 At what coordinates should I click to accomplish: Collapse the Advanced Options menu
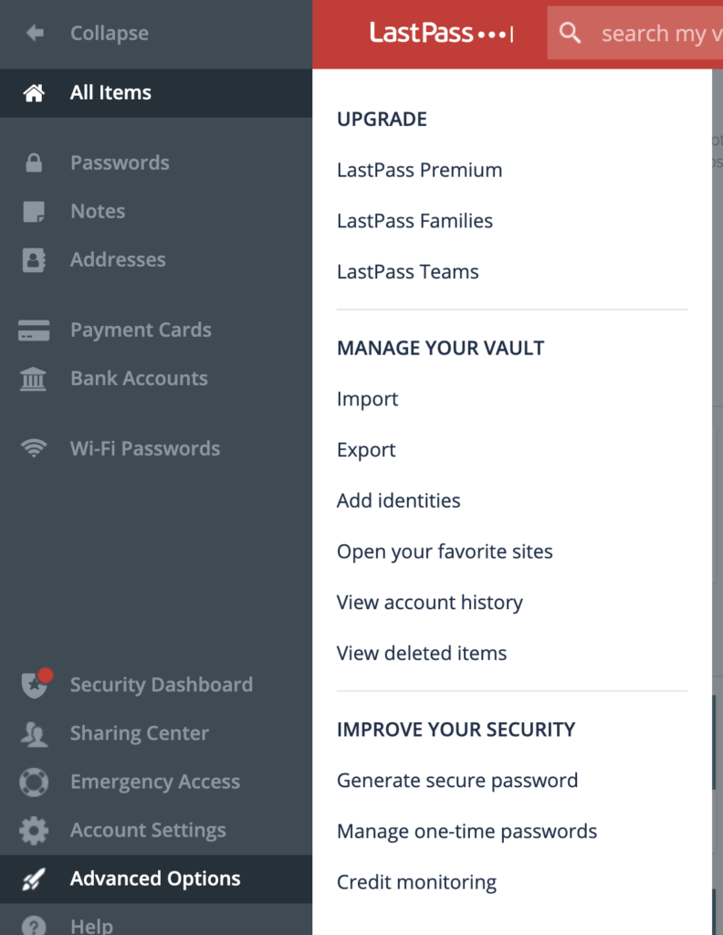tap(155, 879)
